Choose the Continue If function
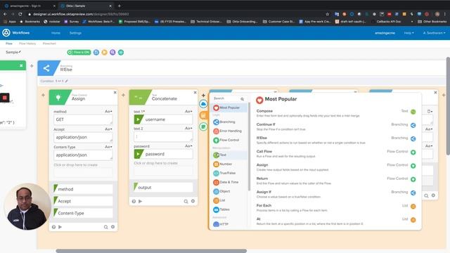This screenshot has width=450, height=253. pyautogui.click(x=336, y=126)
